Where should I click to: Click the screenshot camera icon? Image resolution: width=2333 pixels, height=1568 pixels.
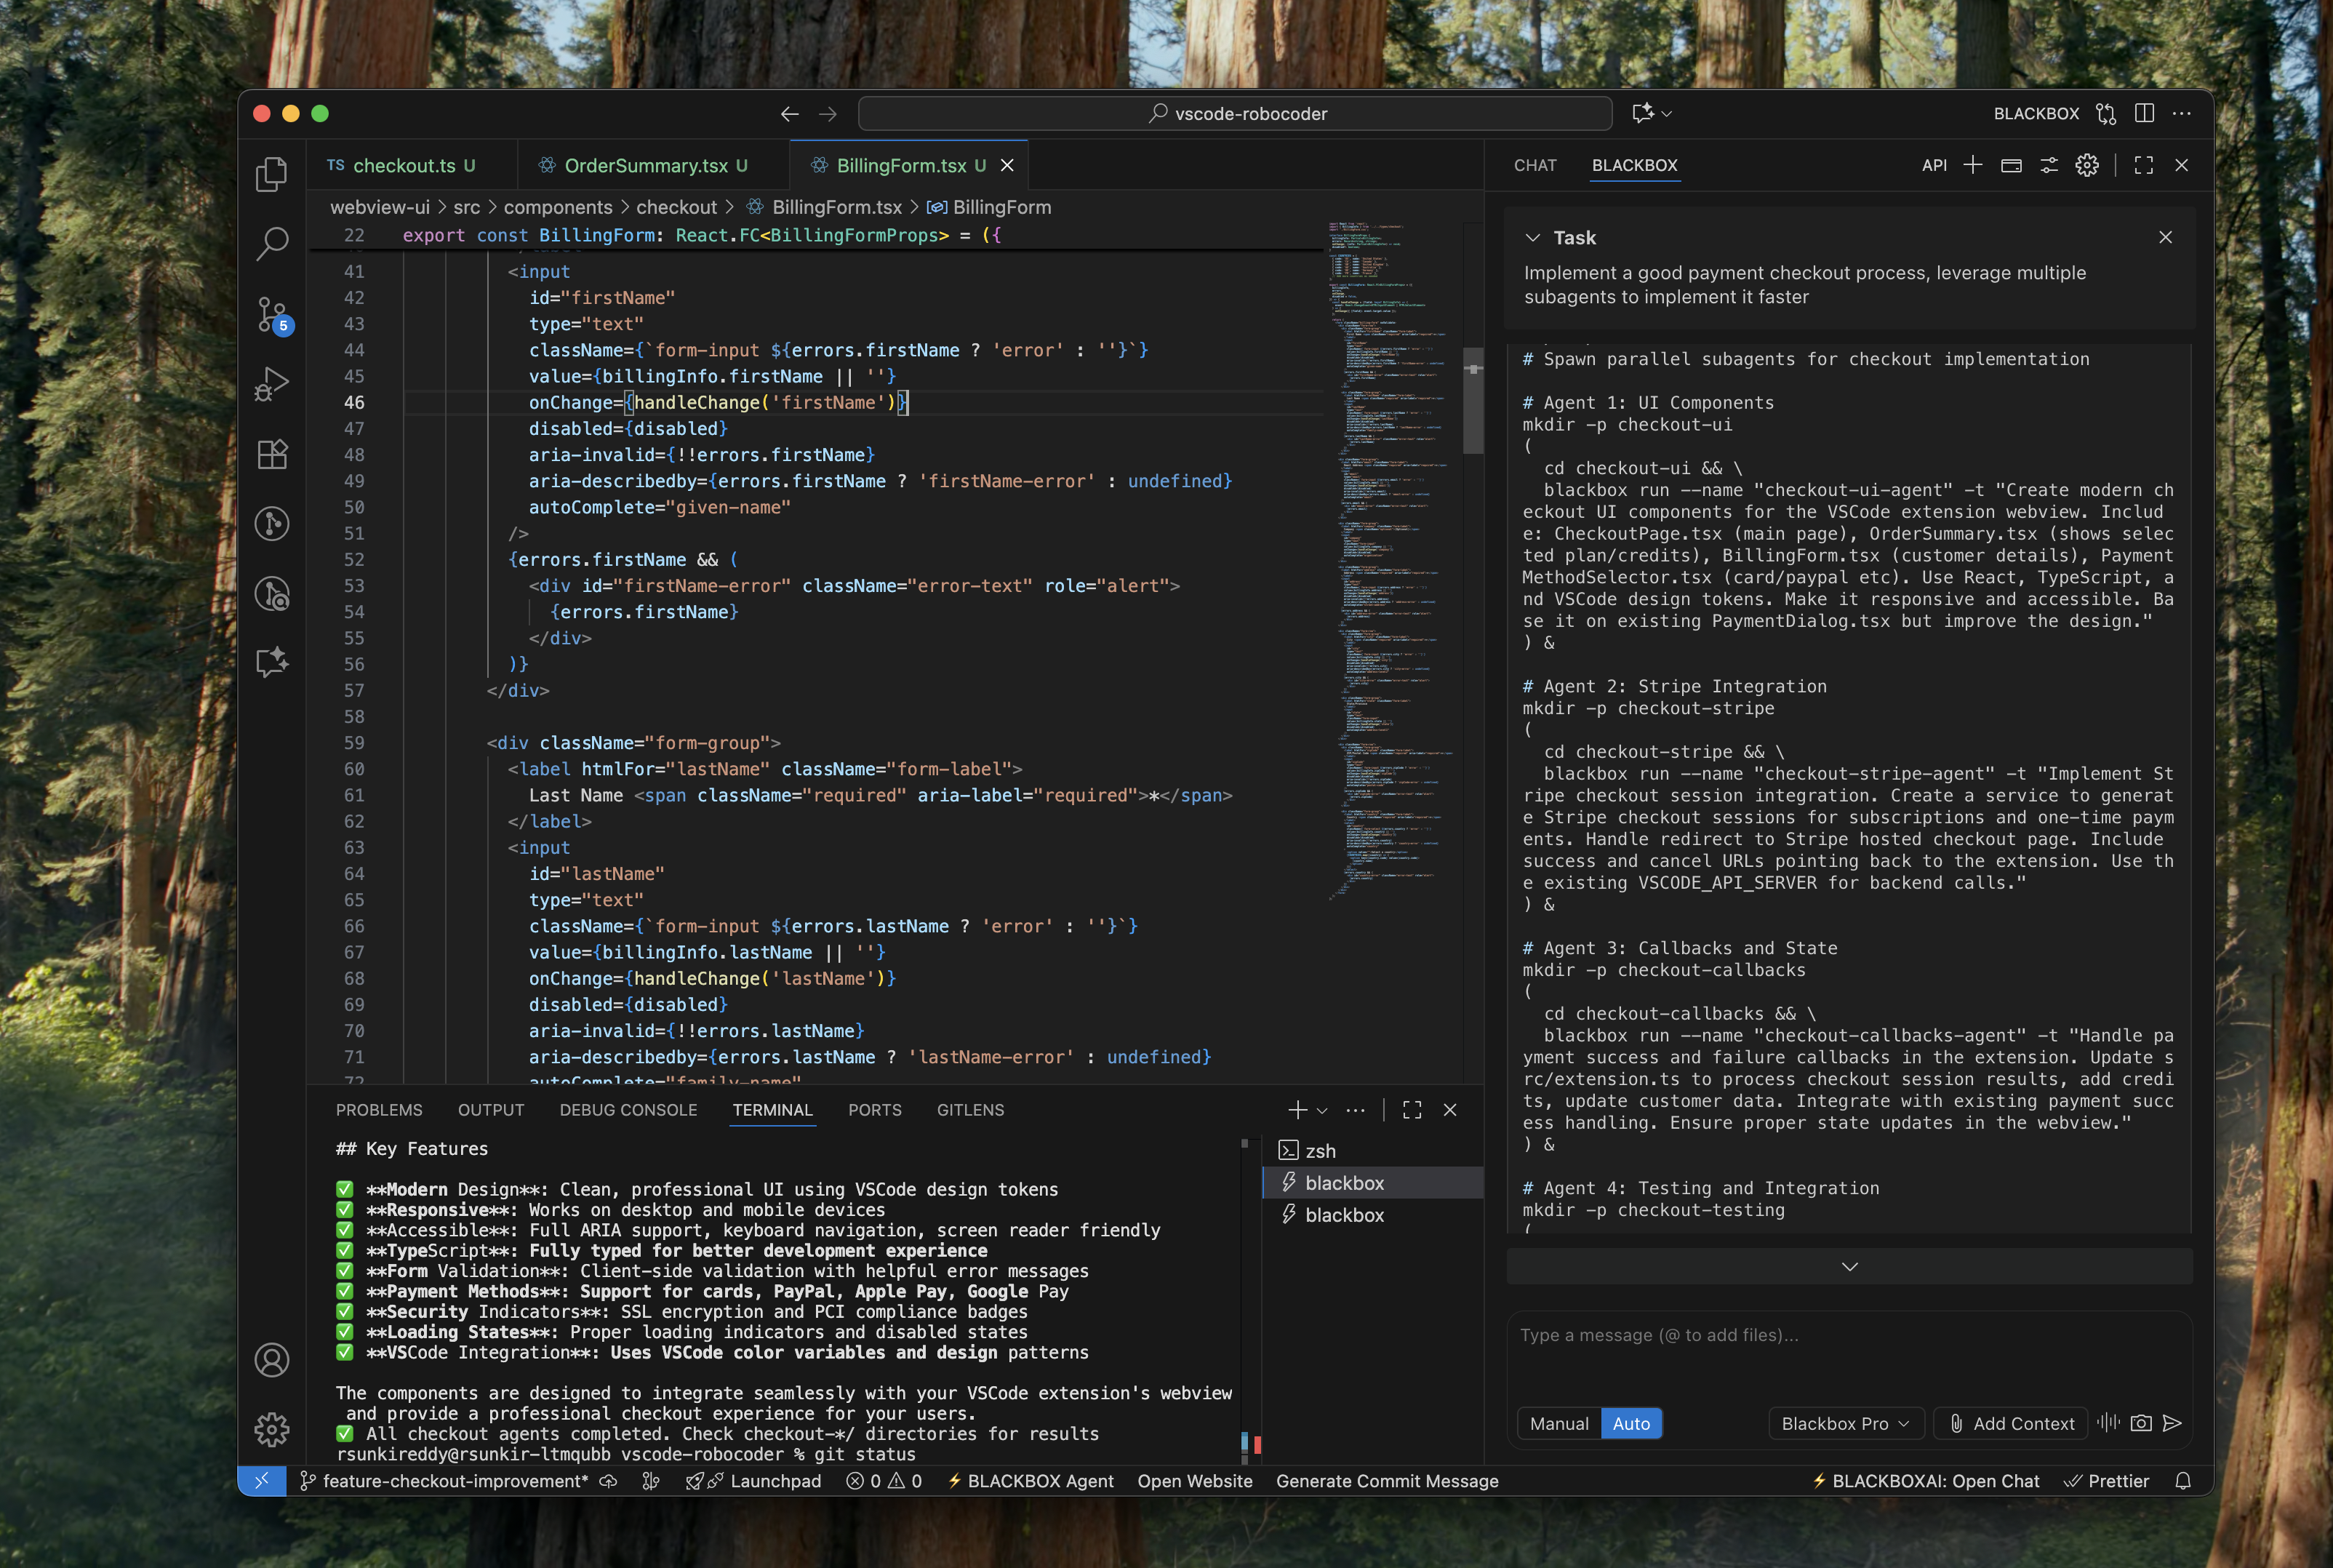pos(2140,1423)
